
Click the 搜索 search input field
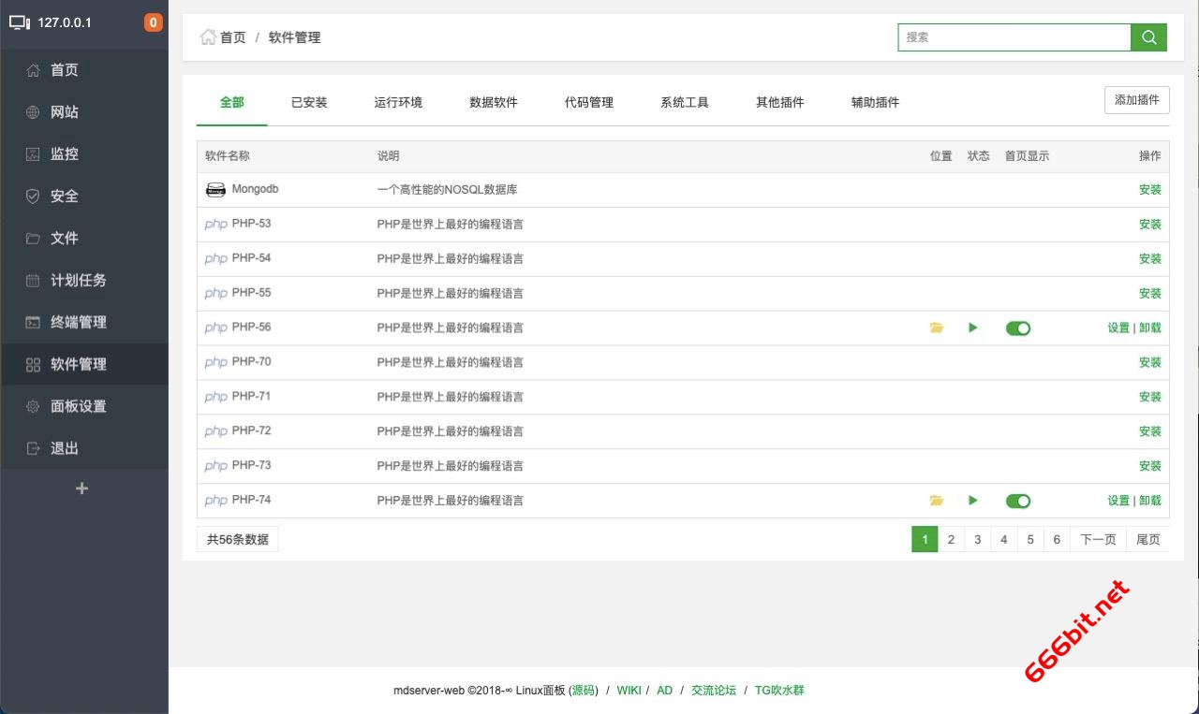pyautogui.click(x=1014, y=37)
